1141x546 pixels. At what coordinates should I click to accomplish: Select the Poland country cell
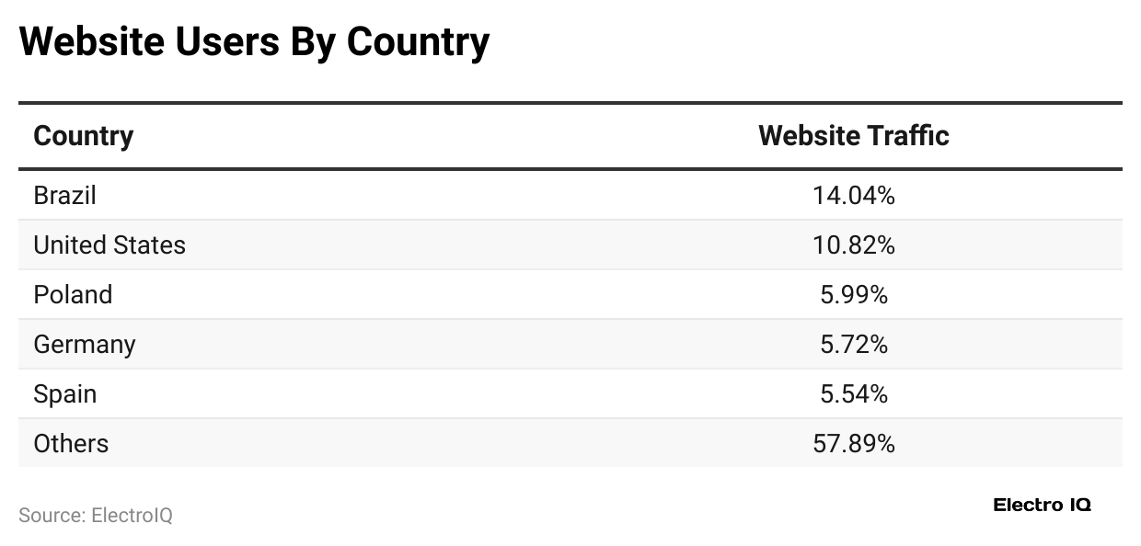73,294
